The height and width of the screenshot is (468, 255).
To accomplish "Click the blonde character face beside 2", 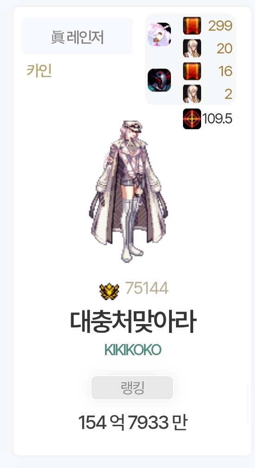I will [192, 94].
